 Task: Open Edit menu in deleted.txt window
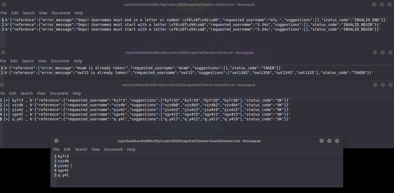[x=15, y=13]
